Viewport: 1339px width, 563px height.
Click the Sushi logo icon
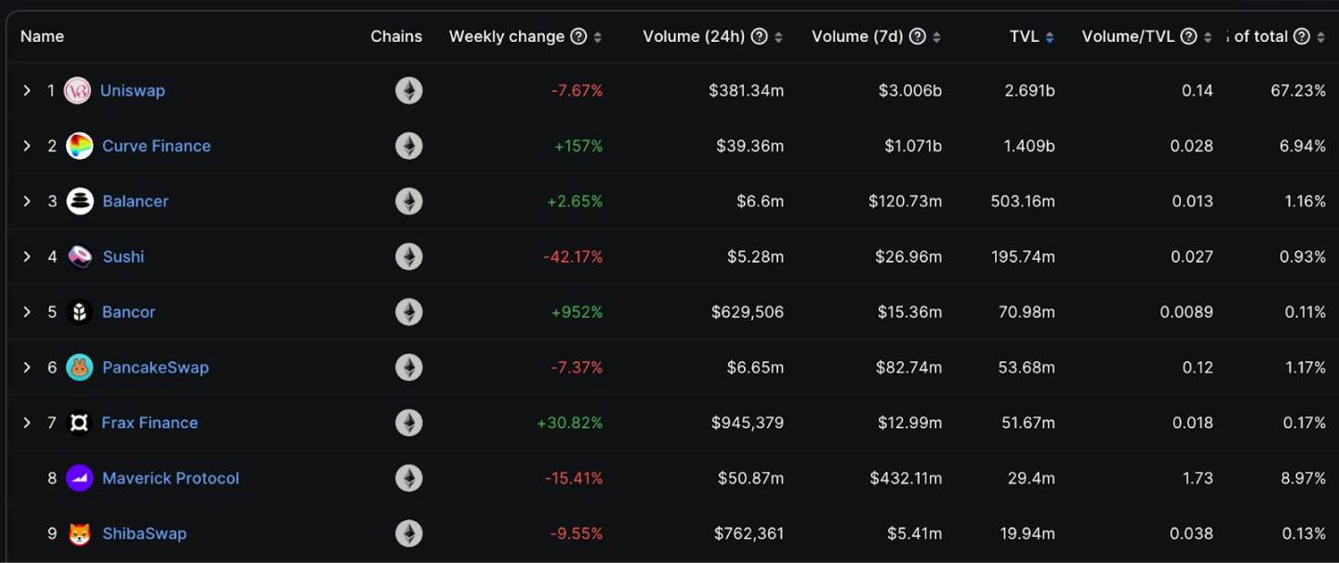click(80, 256)
